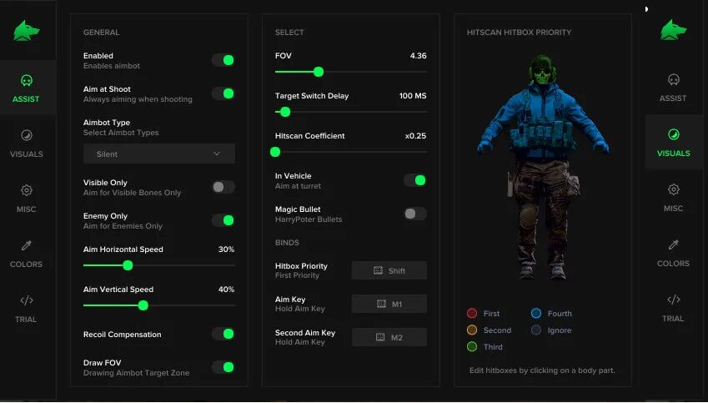Click the 'HarryPoter Bullets' description text

309,219
